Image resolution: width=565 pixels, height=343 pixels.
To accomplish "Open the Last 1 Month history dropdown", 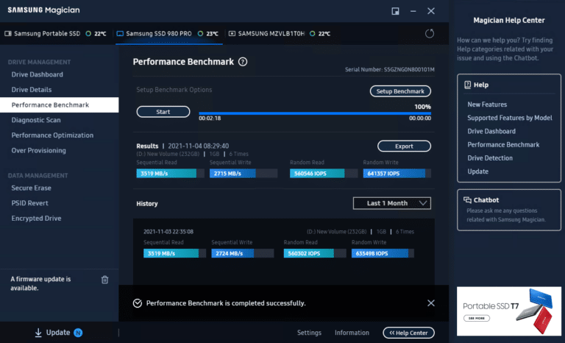I will pos(391,203).
